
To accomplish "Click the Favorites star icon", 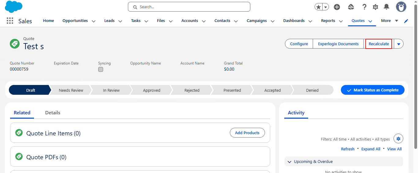I will coord(319,7).
